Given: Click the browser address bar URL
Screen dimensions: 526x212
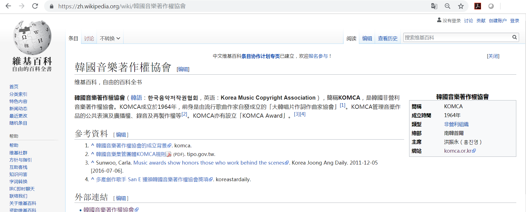Looking at the screenshot, I should coord(122,6).
